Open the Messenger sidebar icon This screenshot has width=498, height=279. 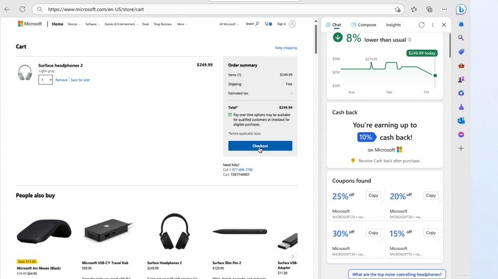tap(461, 135)
